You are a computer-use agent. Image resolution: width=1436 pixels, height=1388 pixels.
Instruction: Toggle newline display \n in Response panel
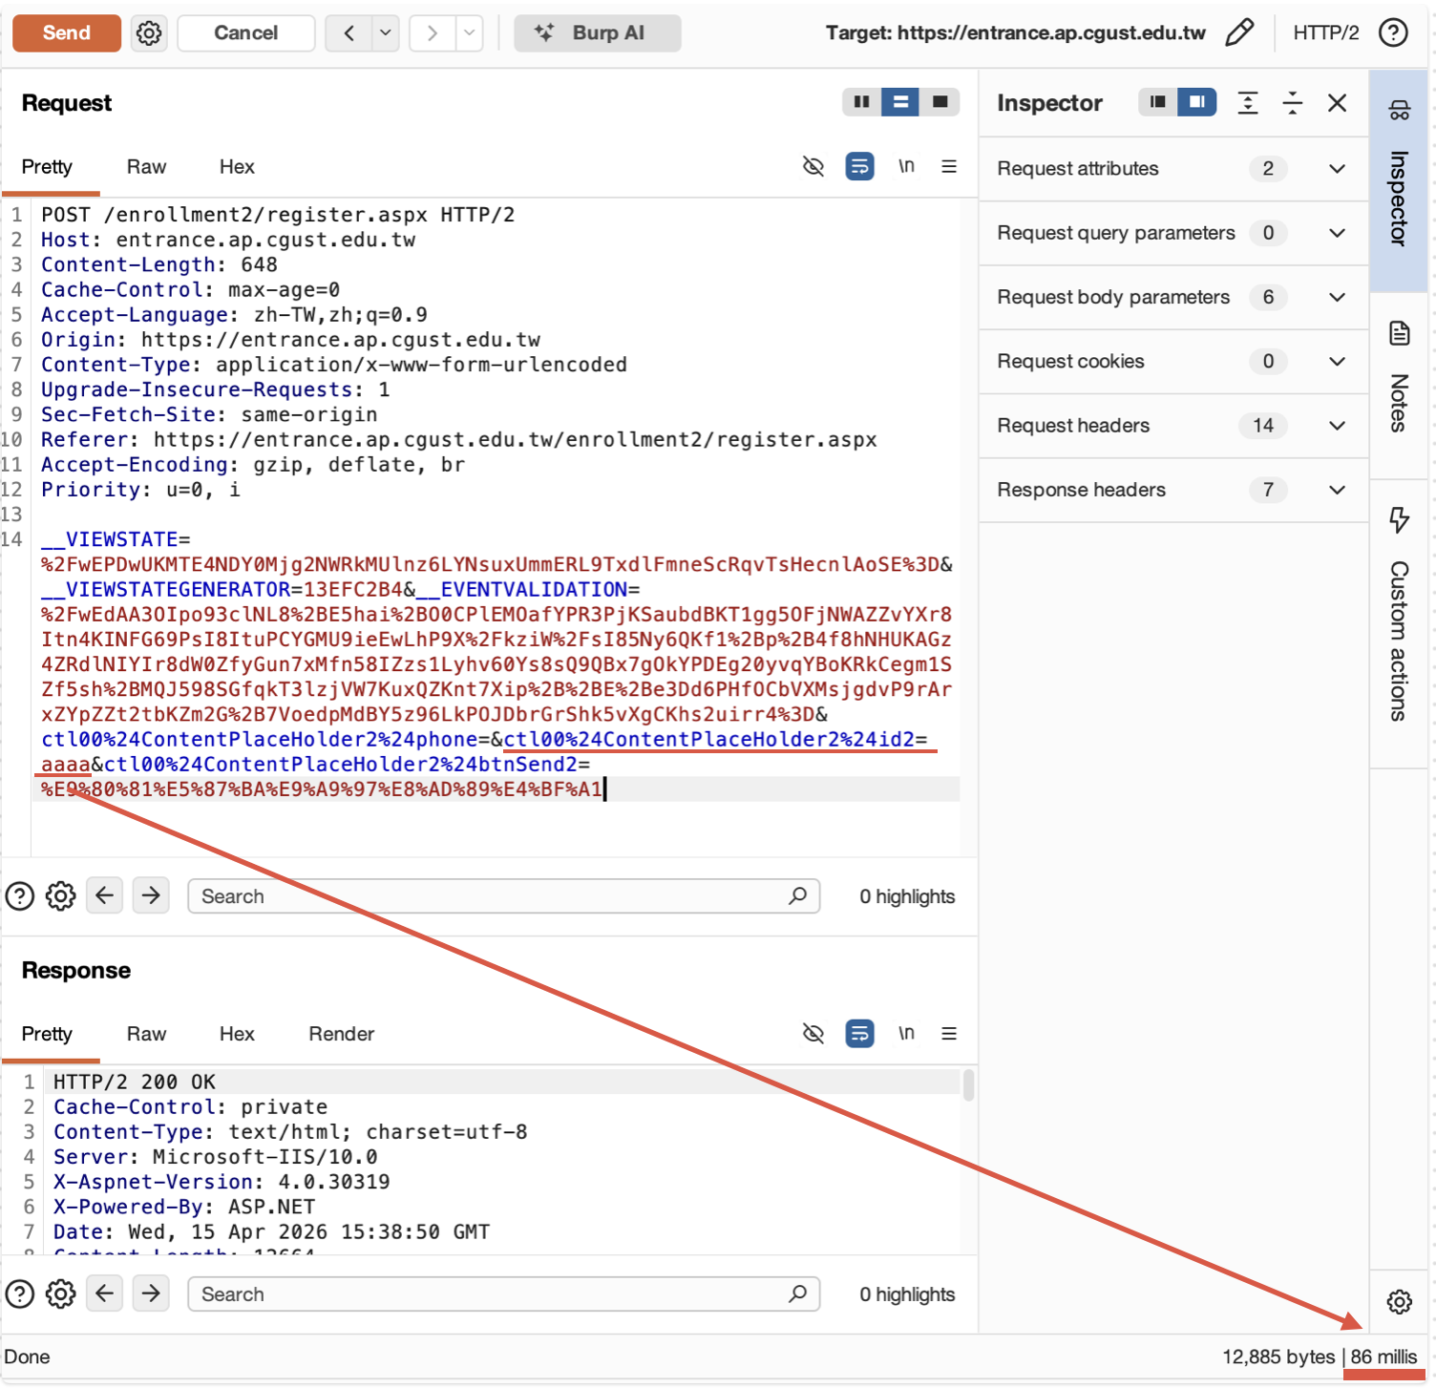click(x=906, y=1033)
